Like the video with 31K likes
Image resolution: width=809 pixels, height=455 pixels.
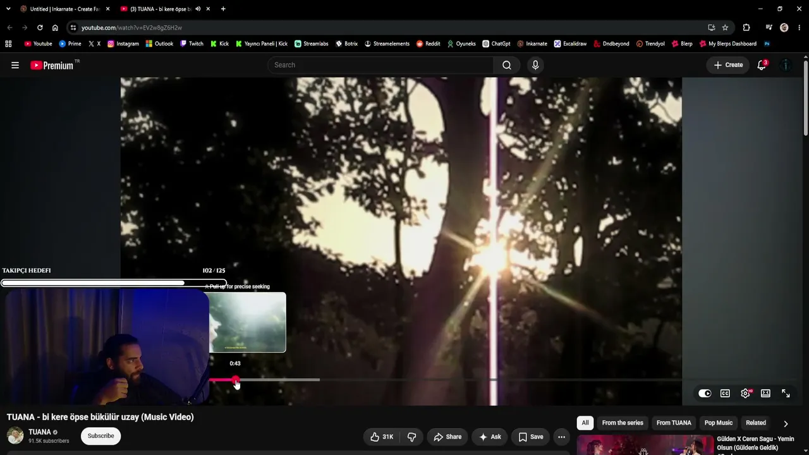coord(382,437)
